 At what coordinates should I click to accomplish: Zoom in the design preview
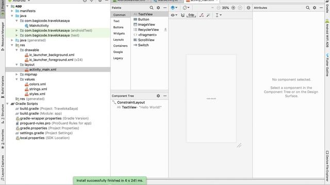[233, 8]
